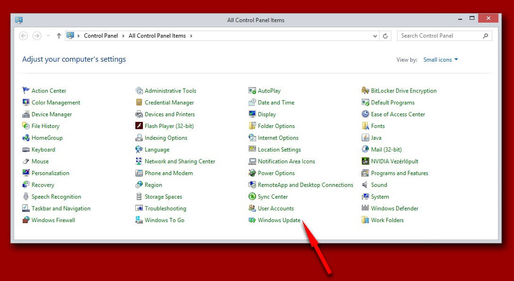Image resolution: width=514 pixels, height=281 pixels.
Task: Expand the arrow before Control Panel breadcrumb
Action: point(79,36)
